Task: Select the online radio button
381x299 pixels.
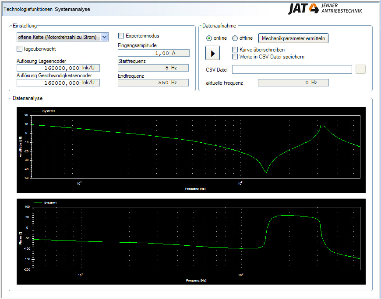Action: point(209,38)
